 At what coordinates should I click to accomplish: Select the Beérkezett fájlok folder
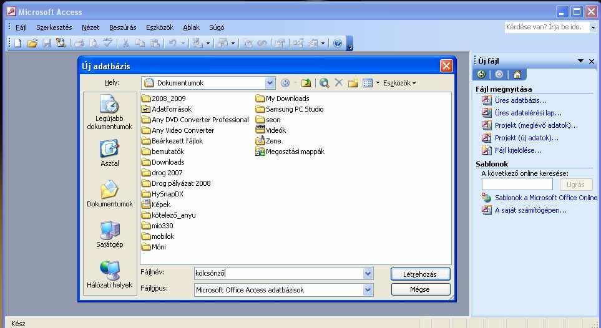coord(172,141)
